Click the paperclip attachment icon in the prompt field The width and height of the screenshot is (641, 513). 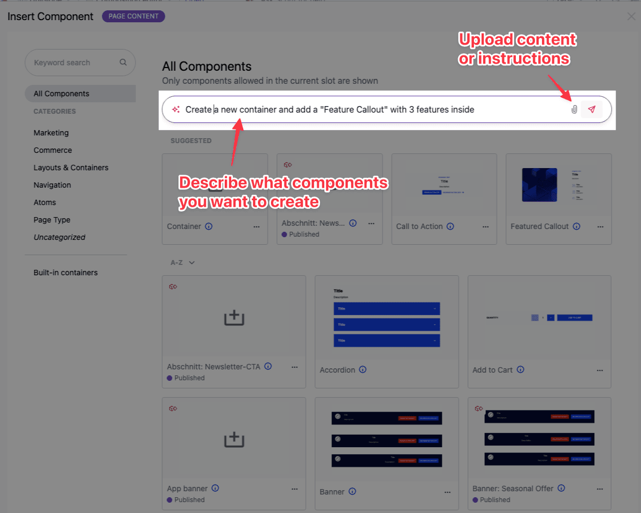(574, 109)
